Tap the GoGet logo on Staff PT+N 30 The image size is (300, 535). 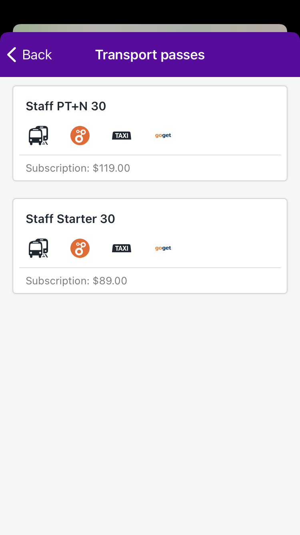(163, 136)
